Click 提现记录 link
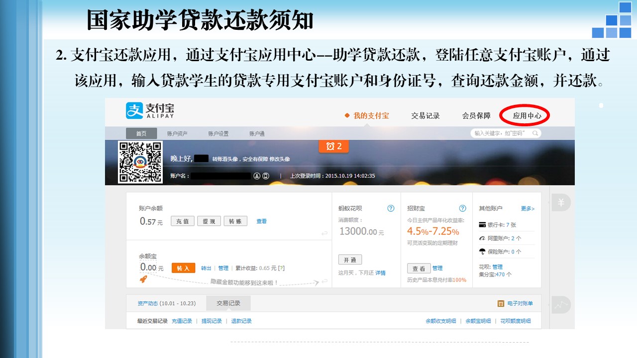 (212, 321)
